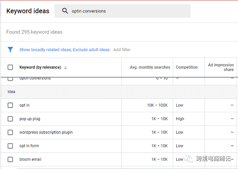Image resolution: width=238 pixels, height=169 pixels.
Task: Click Exclude adult ideas filter link
Action: [x=91, y=50]
